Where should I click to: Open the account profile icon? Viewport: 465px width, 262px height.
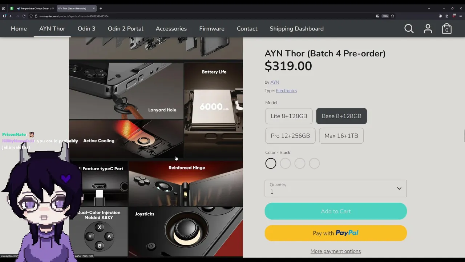[x=428, y=29]
